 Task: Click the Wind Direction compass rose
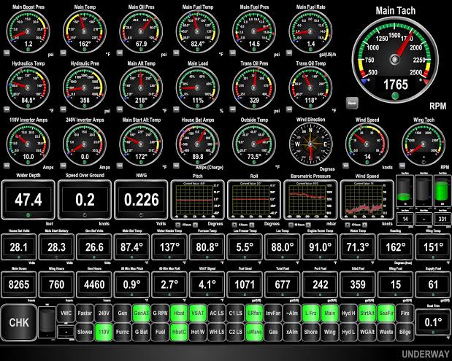pos(310,144)
